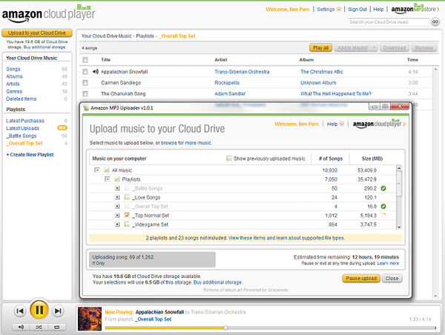Open the Settings dropdown

point(329,10)
